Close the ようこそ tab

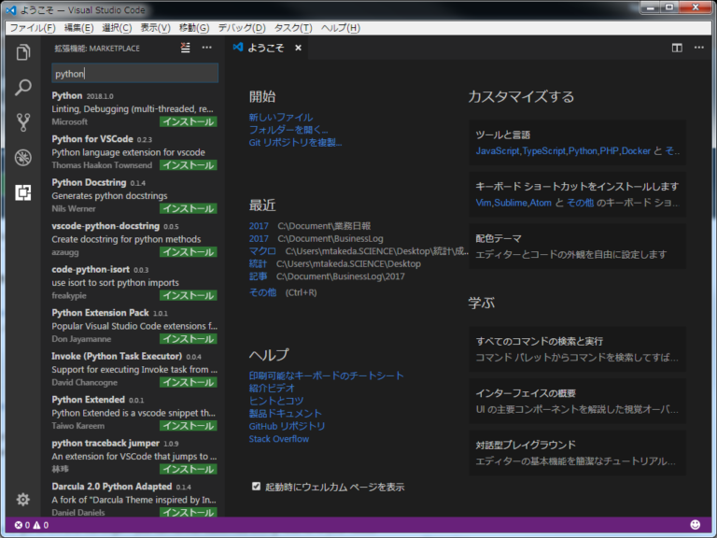click(x=298, y=48)
